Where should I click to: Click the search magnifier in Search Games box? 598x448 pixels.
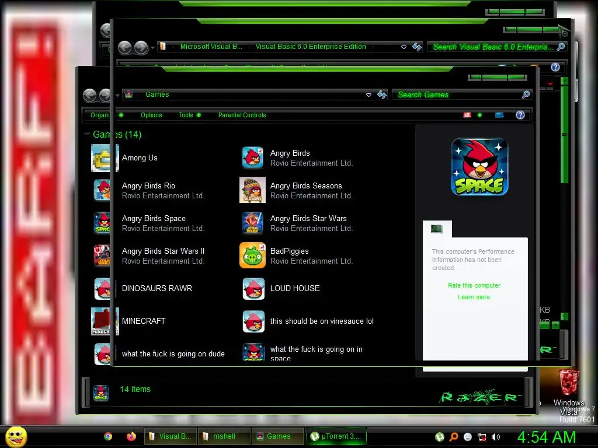click(x=526, y=94)
